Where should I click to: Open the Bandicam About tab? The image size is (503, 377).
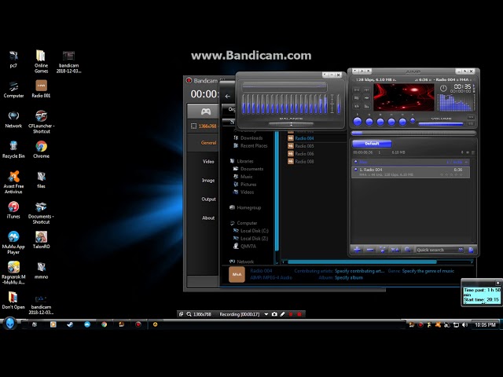(x=208, y=218)
